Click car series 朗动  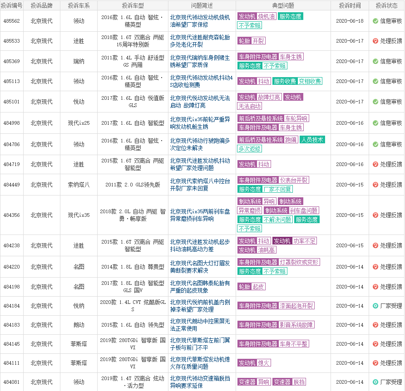coord(79,325)
